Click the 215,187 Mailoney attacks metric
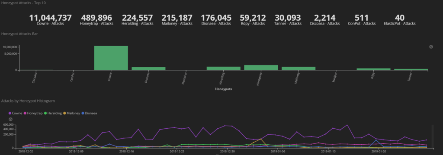This screenshot has height=155, width=443. click(177, 20)
